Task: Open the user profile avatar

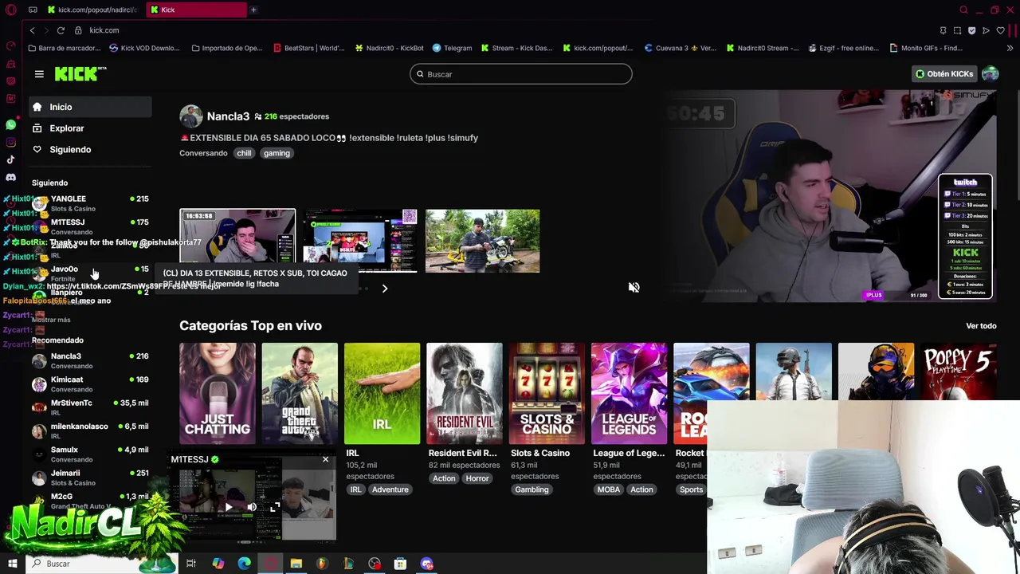Action: (990, 74)
